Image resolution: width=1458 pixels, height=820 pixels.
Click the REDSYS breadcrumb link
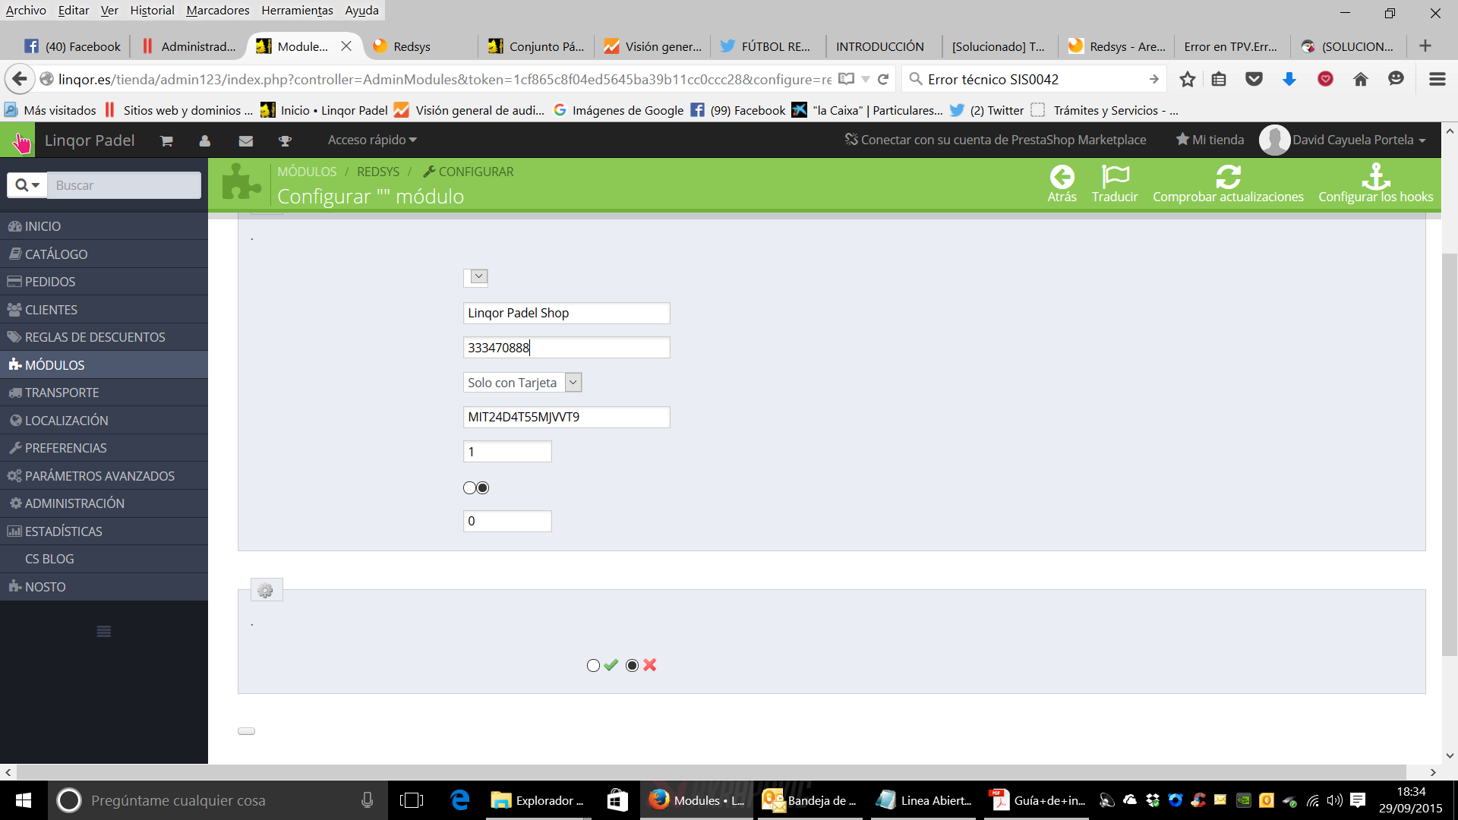point(377,172)
